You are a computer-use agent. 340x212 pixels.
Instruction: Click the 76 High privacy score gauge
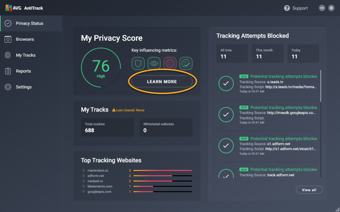pyautogui.click(x=101, y=68)
